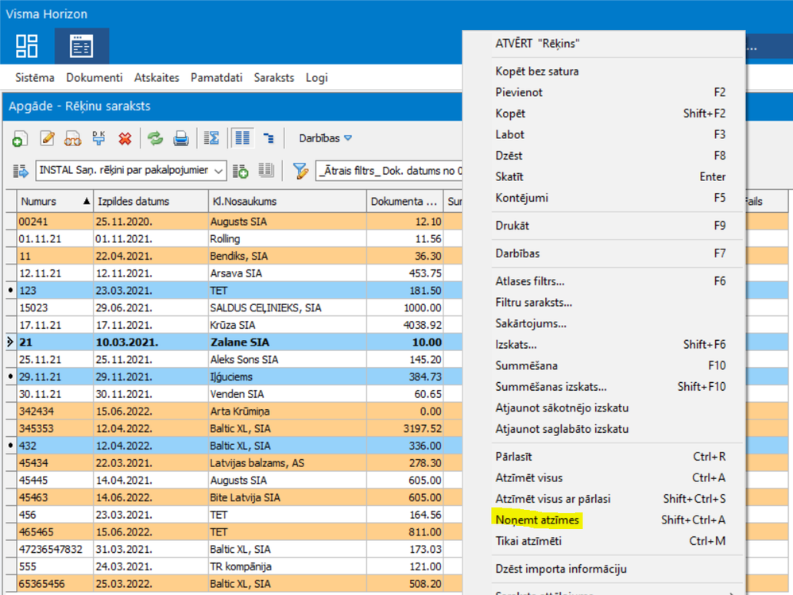793x595 pixels.
Task: Click the filter funnel icon
Action: (300, 171)
